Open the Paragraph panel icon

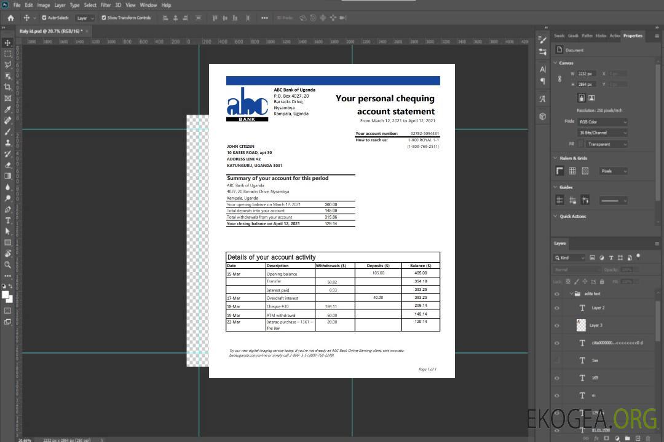click(x=543, y=81)
